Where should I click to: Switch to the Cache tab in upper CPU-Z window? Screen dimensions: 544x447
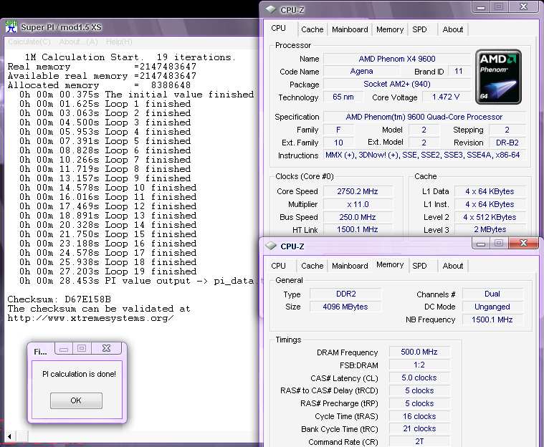click(312, 29)
